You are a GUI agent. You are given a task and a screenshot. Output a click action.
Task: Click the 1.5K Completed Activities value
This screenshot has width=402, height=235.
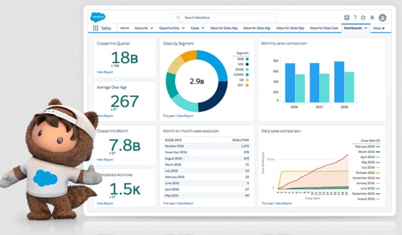[125, 189]
